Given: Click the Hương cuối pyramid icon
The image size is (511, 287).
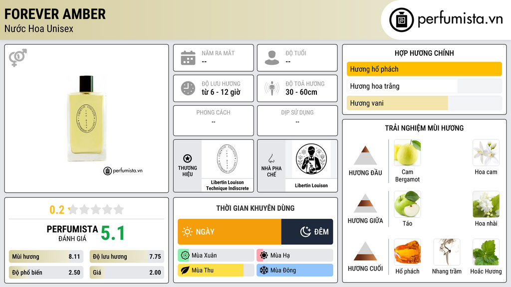Looking at the screenshot, I should 365,251.
